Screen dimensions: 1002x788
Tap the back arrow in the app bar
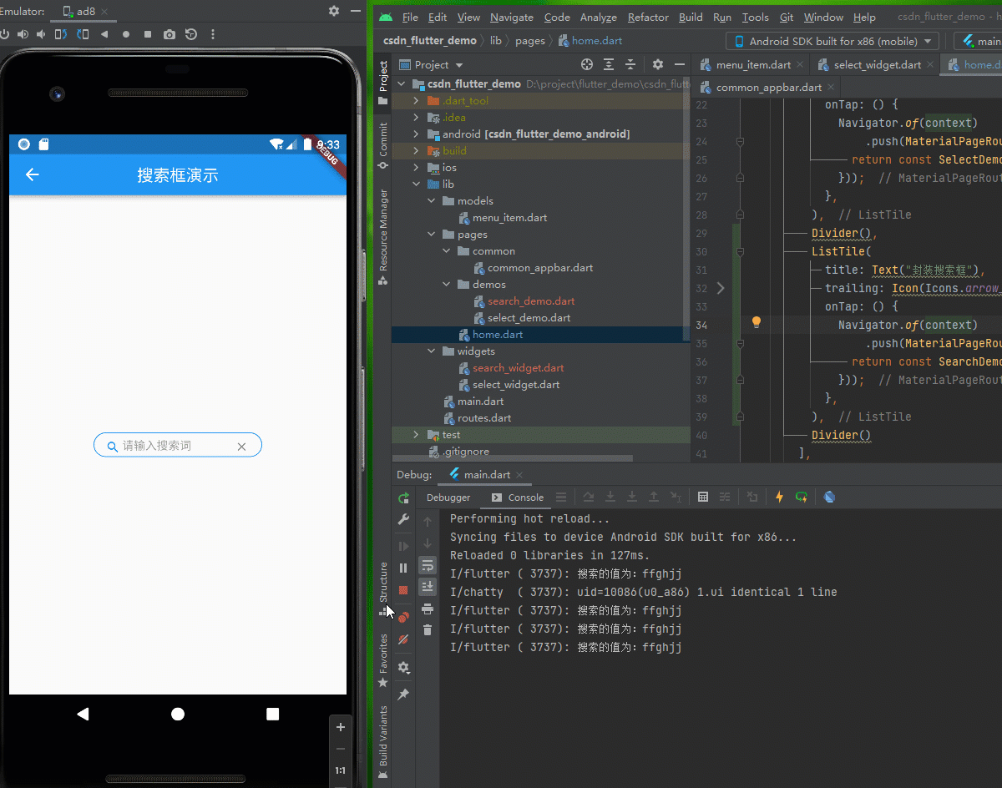[x=33, y=174]
